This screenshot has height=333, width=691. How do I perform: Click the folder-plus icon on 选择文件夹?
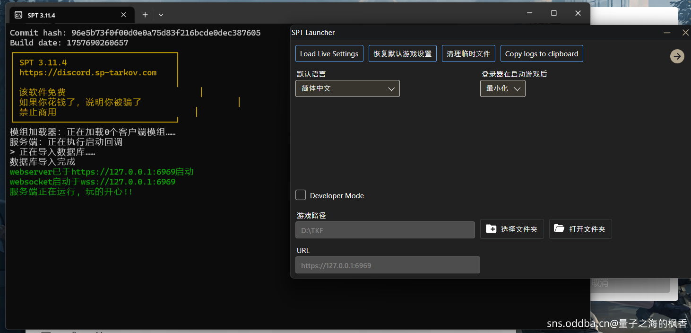click(491, 229)
